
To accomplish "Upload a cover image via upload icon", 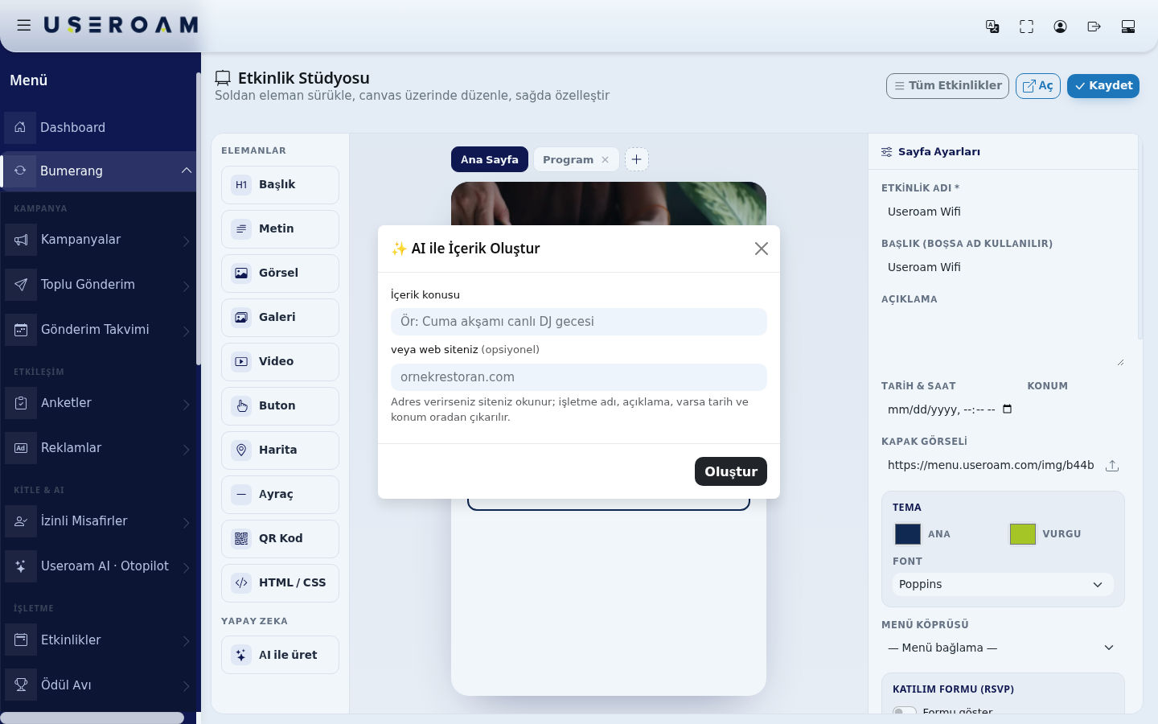I will coord(1112,466).
